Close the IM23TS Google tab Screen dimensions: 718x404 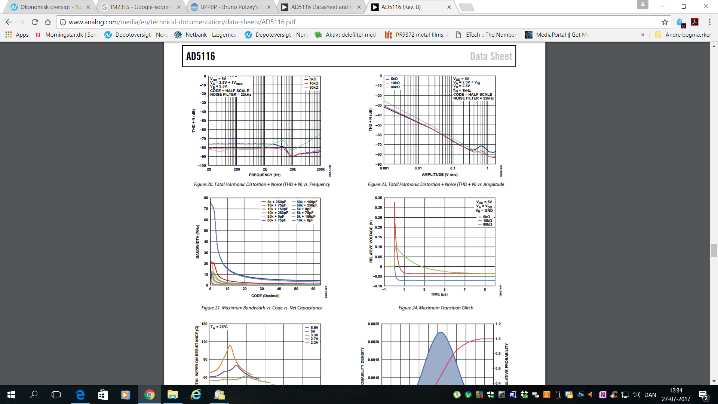point(179,7)
